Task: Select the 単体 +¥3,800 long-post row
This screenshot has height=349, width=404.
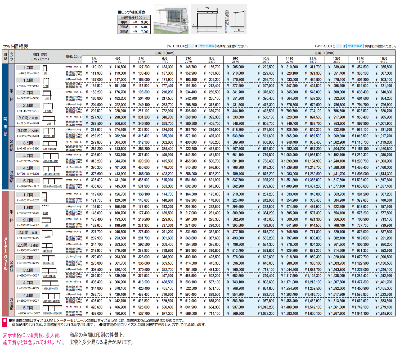Action: (x=134, y=22)
